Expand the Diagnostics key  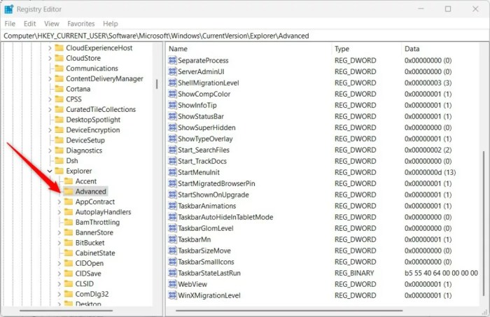click(x=50, y=150)
